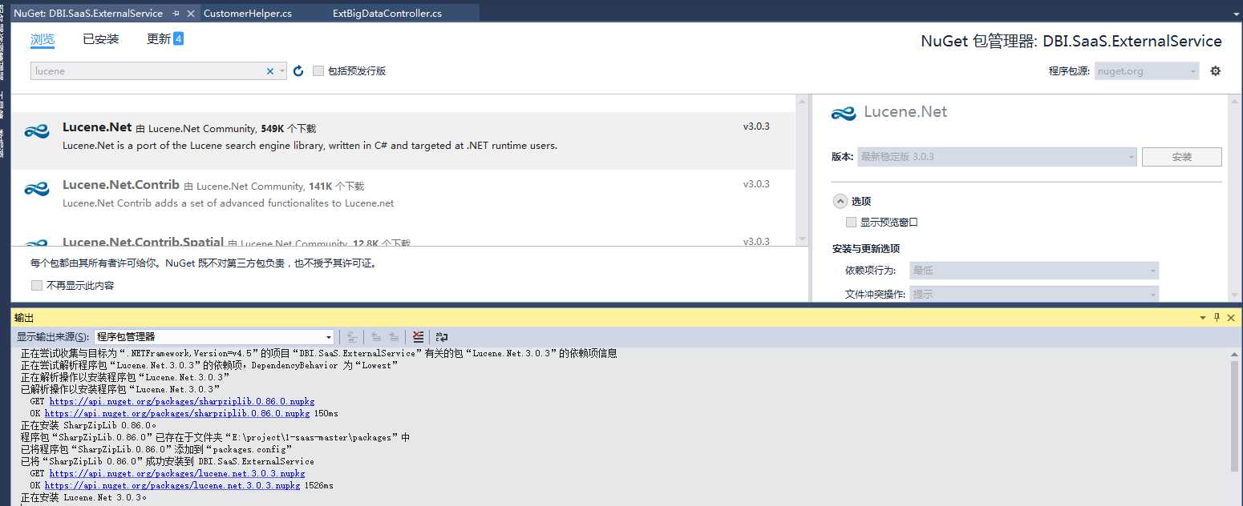The image size is (1243, 506).
Task: Click the updates count badge 4
Action: (x=178, y=38)
